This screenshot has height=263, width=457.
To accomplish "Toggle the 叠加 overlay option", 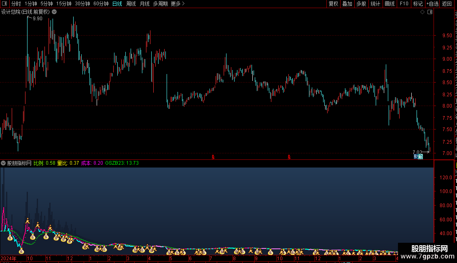I will 347,4.
